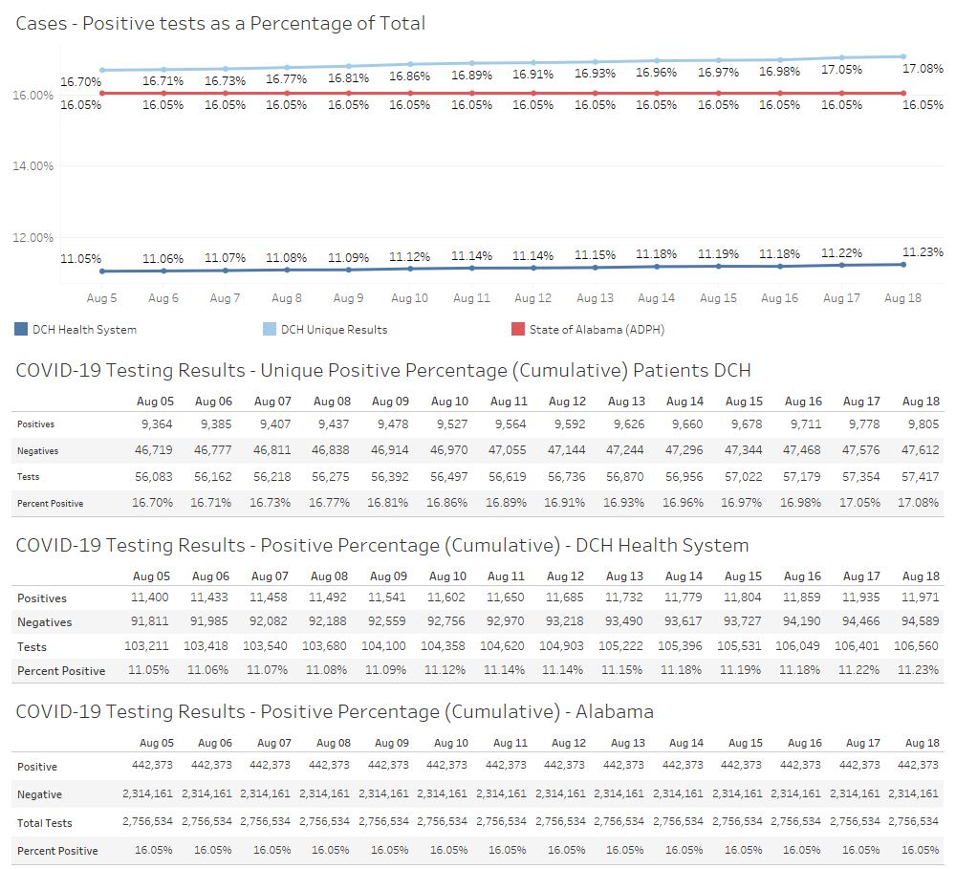Screen dimensions: 956x869
Task: Select the Total Tests row header in Alabama table
Action: [44, 823]
